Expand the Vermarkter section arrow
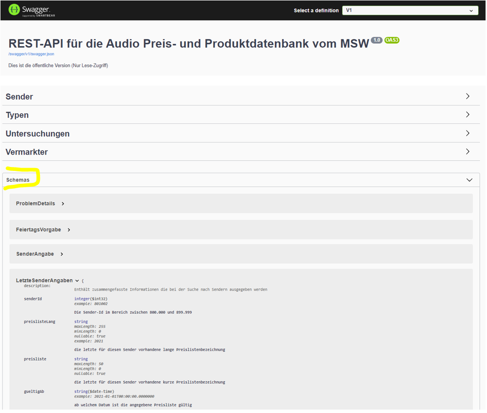This screenshot has width=487, height=413. click(x=468, y=152)
